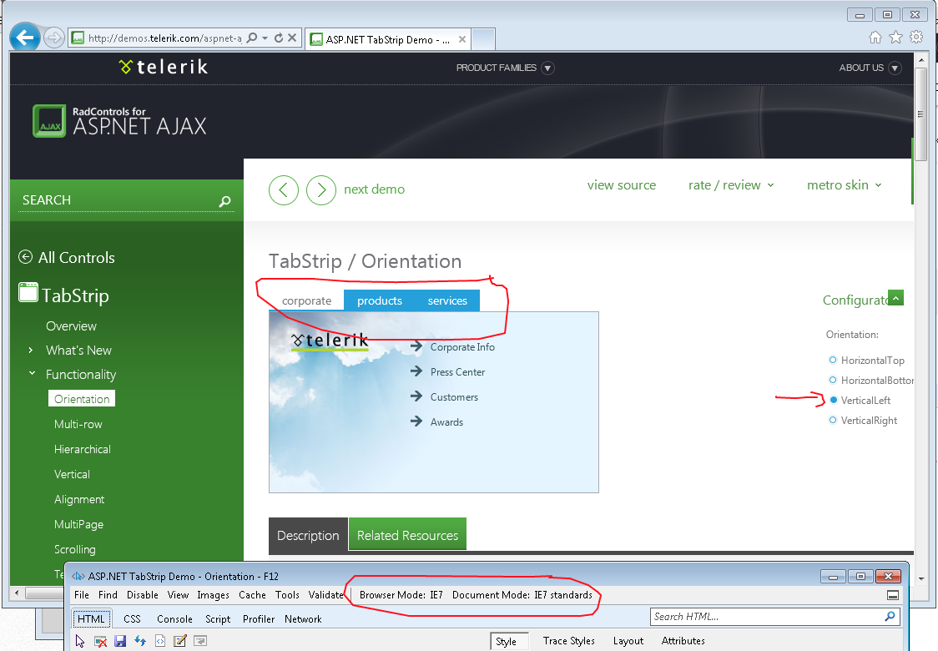The height and width of the screenshot is (651, 938).
Task: Select the VerticalRight orientation radio
Action: [832, 420]
